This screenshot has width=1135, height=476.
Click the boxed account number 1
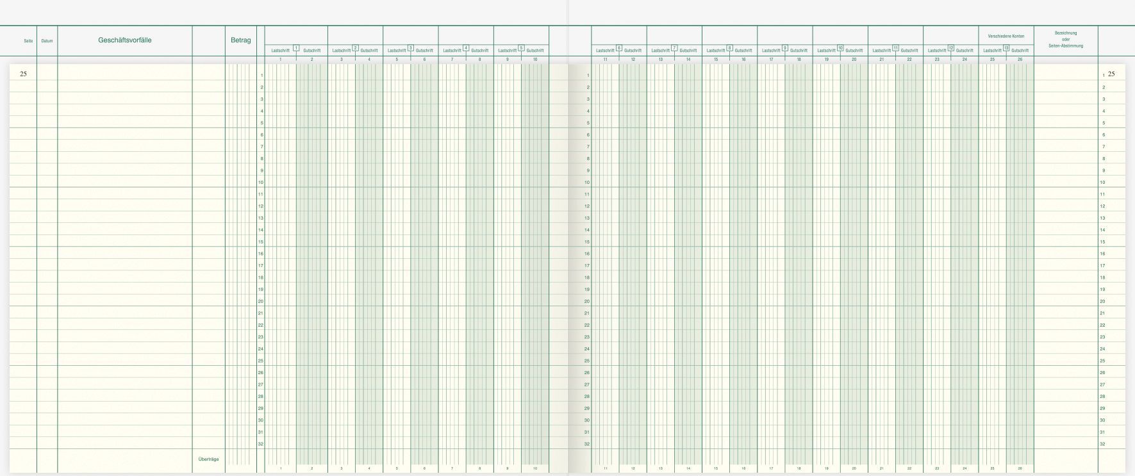pos(296,48)
